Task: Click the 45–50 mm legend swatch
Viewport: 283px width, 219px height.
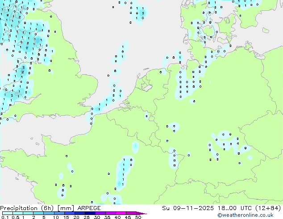Action: tap(131, 213)
